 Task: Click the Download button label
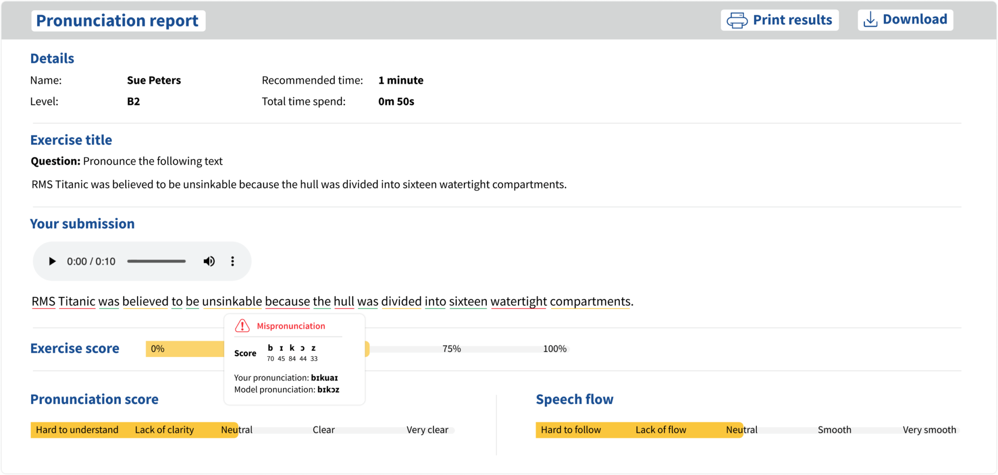point(915,19)
